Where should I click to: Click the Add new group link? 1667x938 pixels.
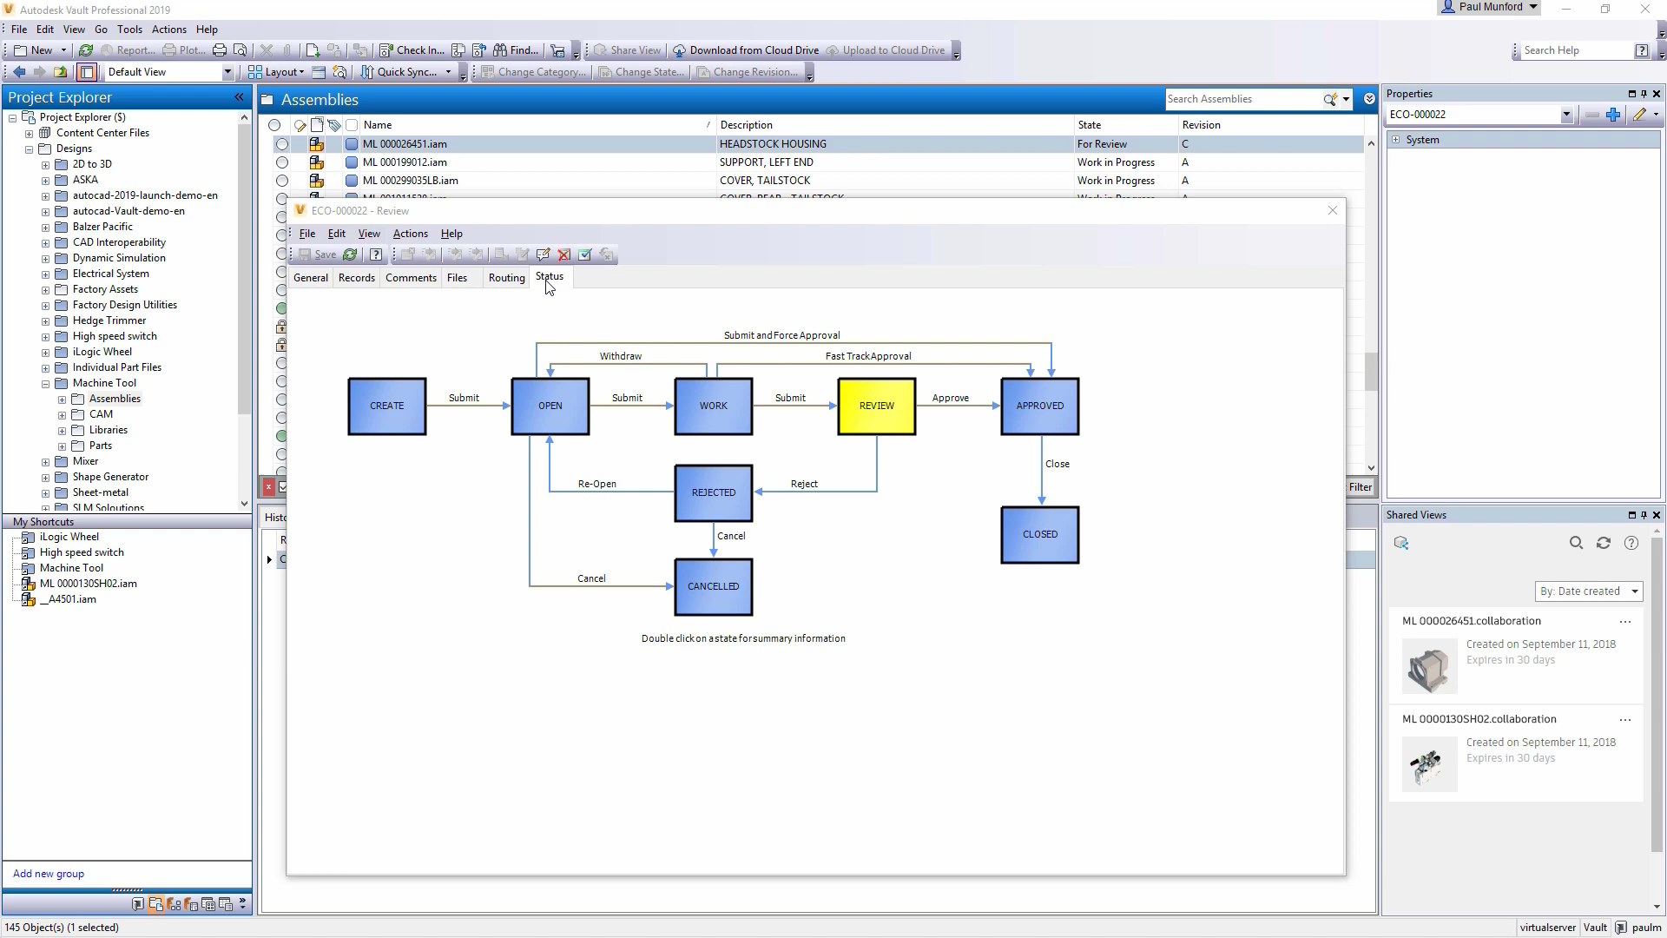click(x=49, y=874)
